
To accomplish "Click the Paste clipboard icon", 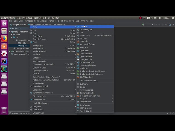I will tap(31, 42).
